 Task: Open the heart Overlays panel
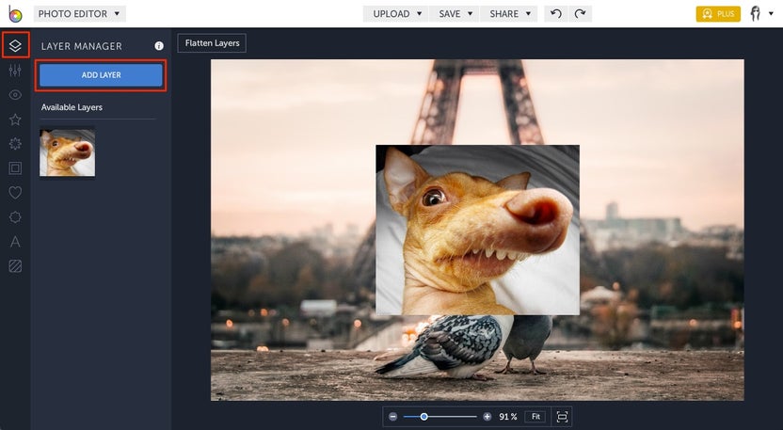14,193
